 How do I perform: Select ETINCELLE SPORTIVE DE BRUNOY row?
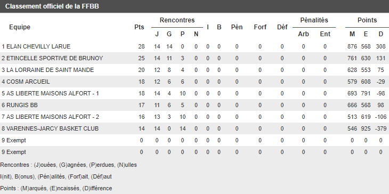coord(194,58)
